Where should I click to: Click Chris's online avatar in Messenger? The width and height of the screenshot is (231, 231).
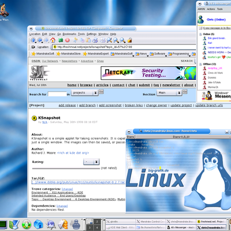tap(201, 20)
